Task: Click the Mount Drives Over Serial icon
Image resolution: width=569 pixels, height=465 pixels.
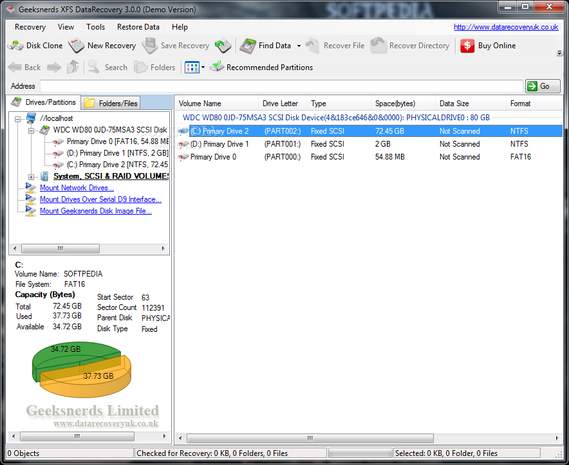Action: [31, 199]
